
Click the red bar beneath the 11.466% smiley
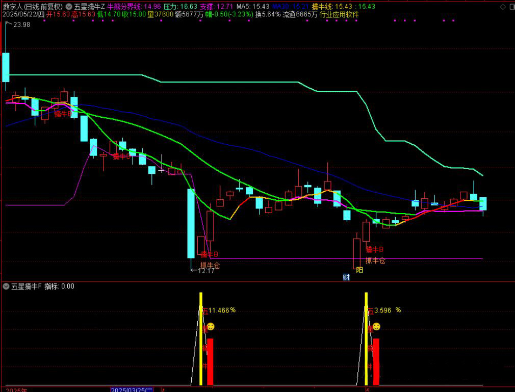(210, 361)
